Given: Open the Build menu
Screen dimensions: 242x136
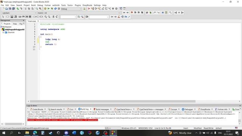Looking at the screenshot, I should [x=33, y=5].
